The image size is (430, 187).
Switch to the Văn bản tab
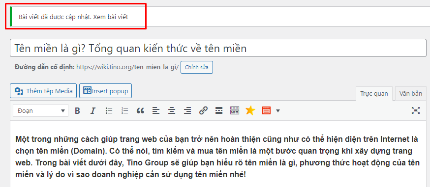(410, 93)
